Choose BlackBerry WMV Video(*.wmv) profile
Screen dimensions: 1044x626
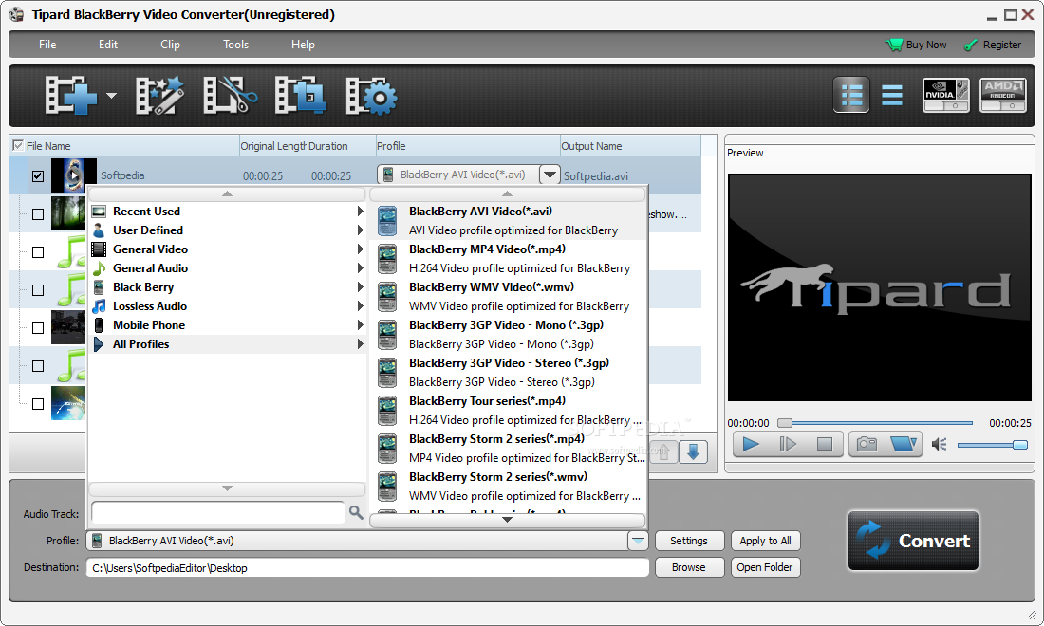pos(508,297)
